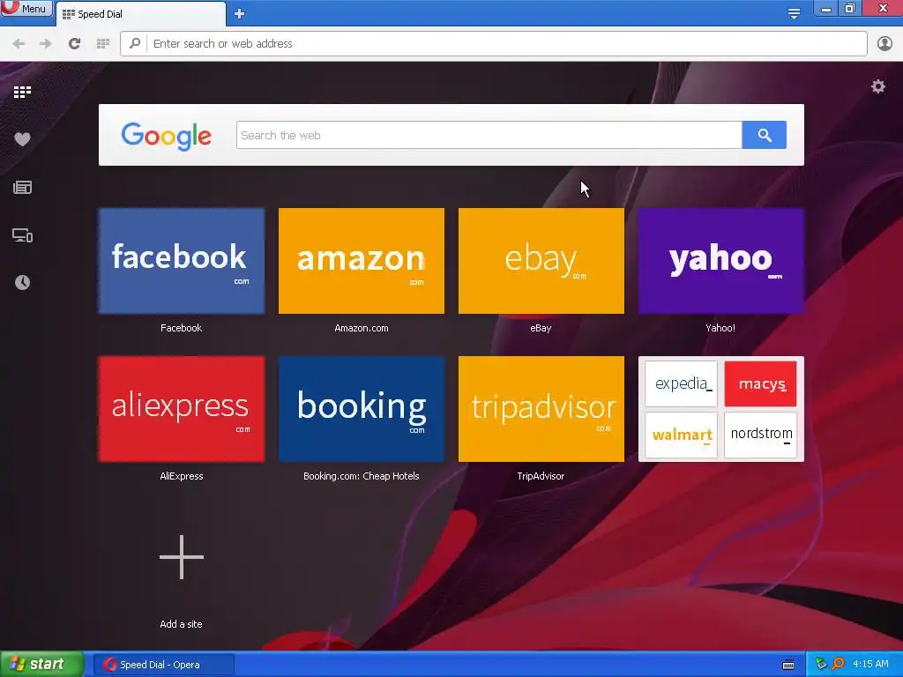Viewport: 903px width, 677px height.
Task: Select Speed Dial - Opera taskbar button
Action: point(164,665)
